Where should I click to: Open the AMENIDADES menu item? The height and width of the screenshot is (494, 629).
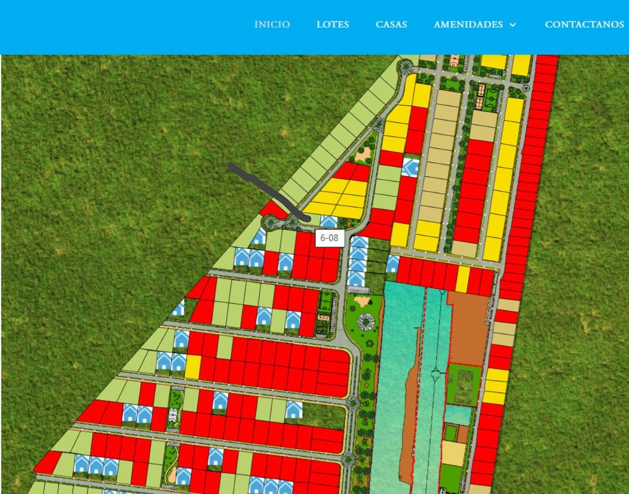[x=468, y=25]
